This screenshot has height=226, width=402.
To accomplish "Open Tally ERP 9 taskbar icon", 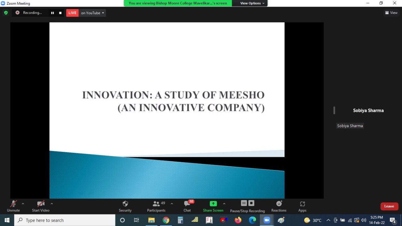I will pyautogui.click(x=209, y=220).
